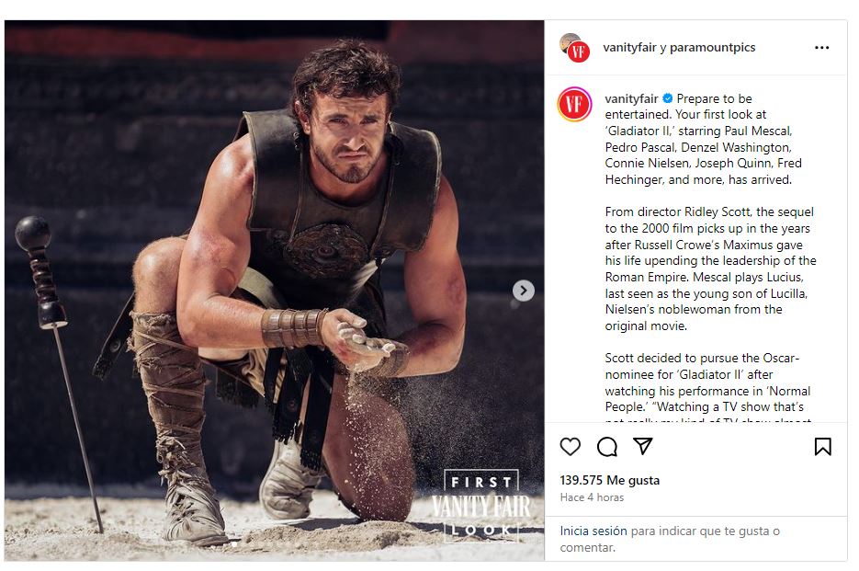The height and width of the screenshot is (571, 859).
Task: Click the grey avatar behind the VF logo
Action: pos(568,40)
